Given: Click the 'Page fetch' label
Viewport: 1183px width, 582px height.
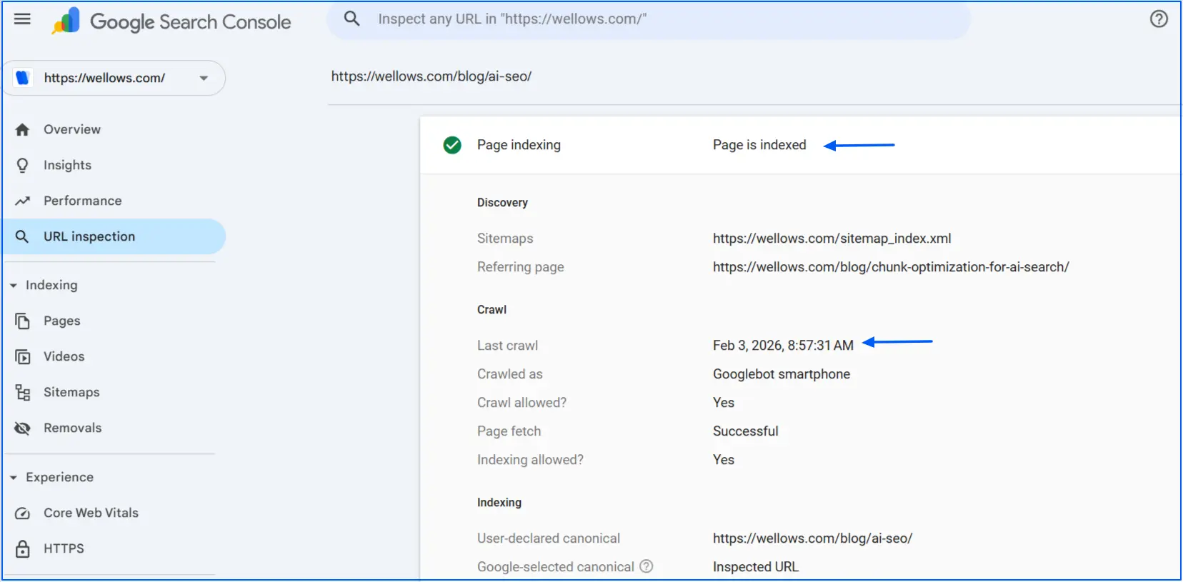Looking at the screenshot, I should [x=509, y=431].
